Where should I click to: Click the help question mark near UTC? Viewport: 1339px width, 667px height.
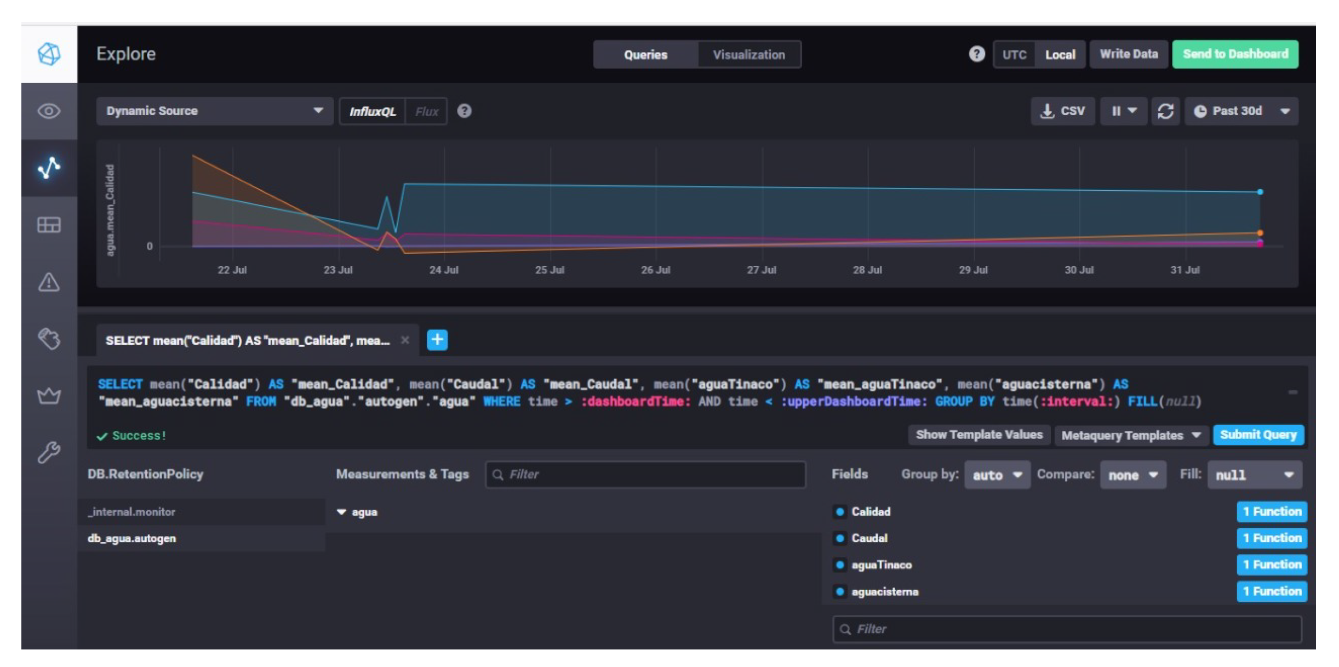tap(976, 54)
